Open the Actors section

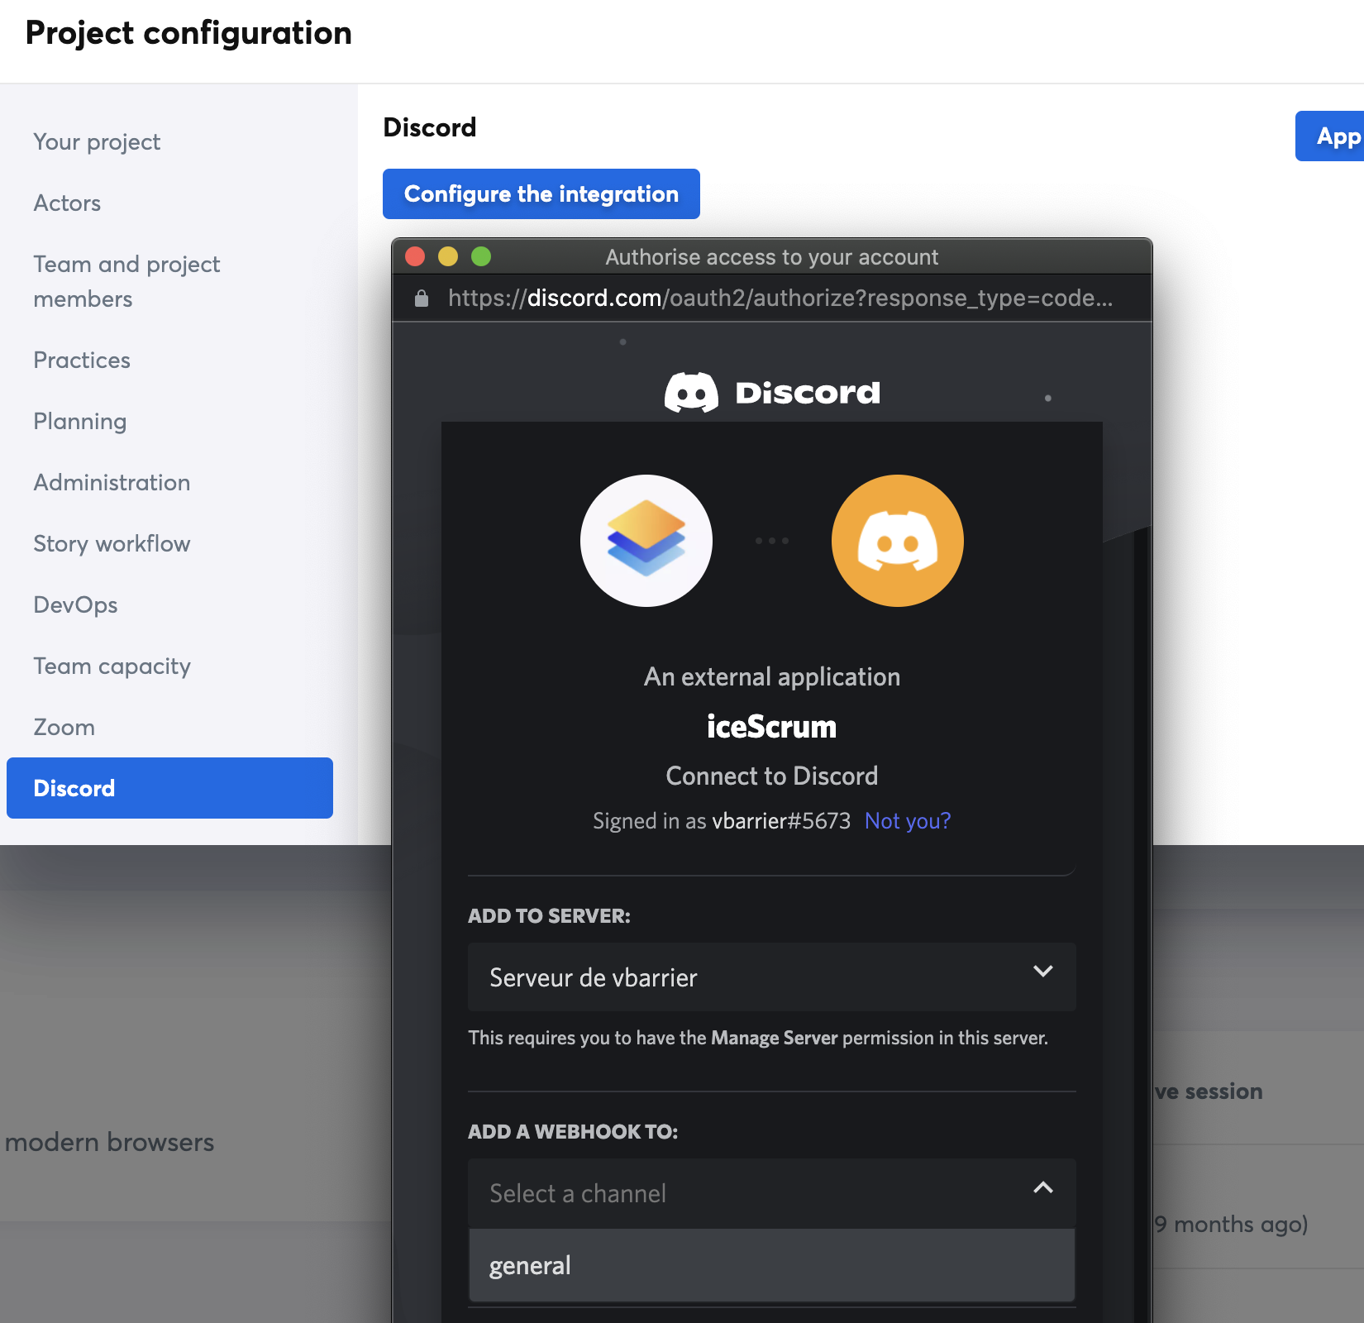coord(66,203)
